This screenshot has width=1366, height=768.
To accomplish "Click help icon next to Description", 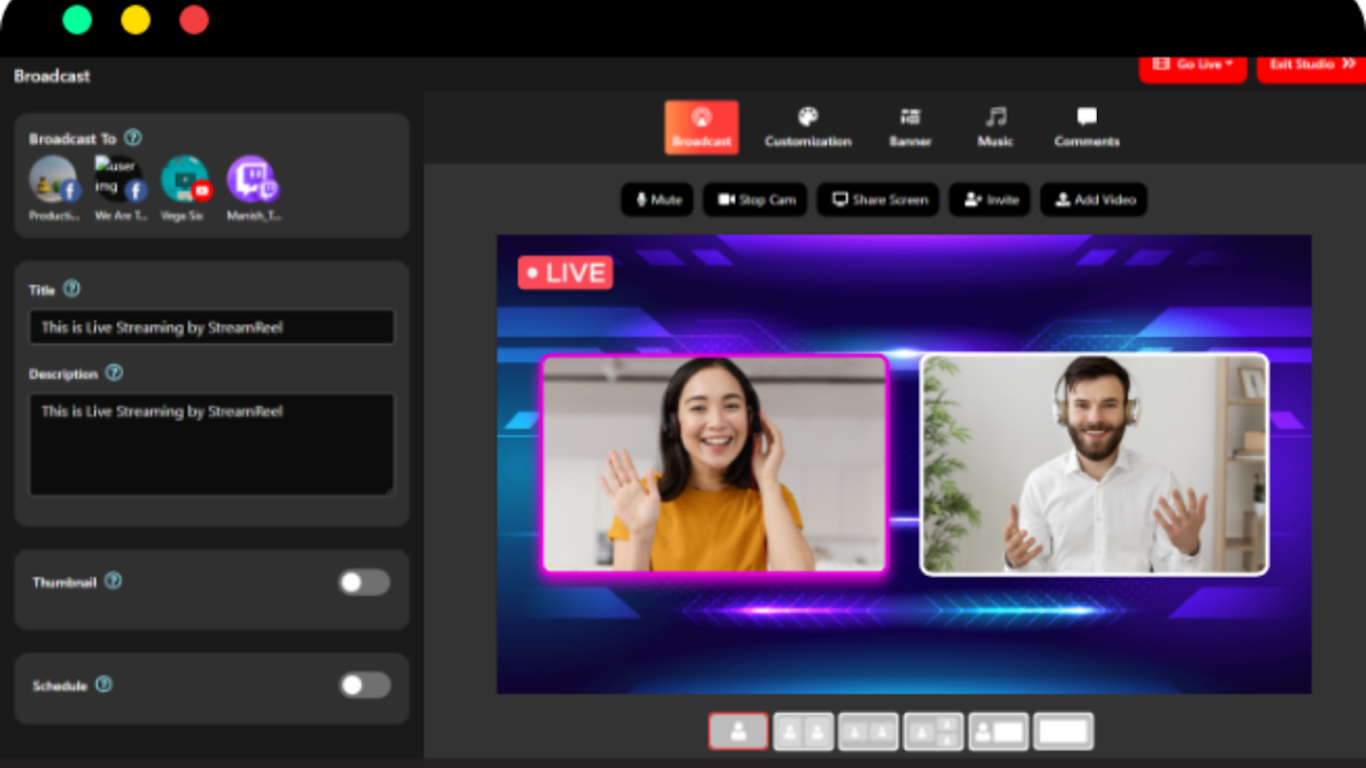I will pyautogui.click(x=114, y=373).
